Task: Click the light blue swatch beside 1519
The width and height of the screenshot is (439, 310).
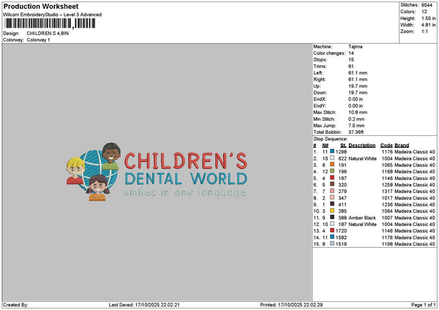Action: [x=332, y=243]
